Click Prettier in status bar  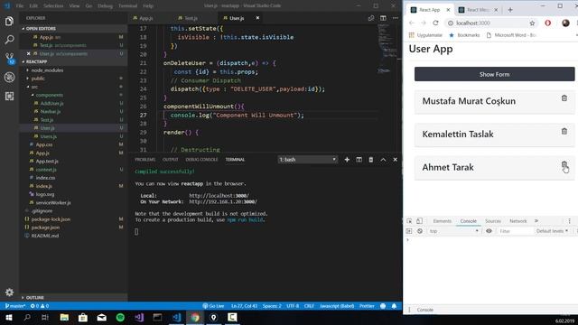coord(367,306)
